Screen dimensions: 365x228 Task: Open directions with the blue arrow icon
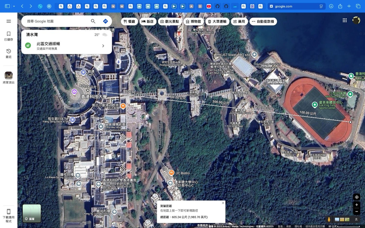point(105,21)
